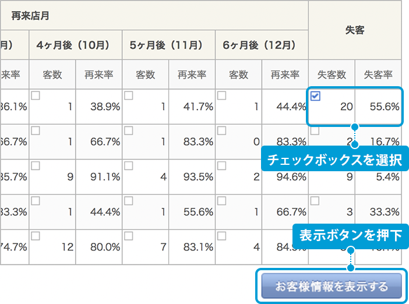Image resolution: width=409 pixels, height=304 pixels.
Task: Tick 5ヶ月後 客数 checkbox in the 55.6% 再来率 row
Action: (128, 201)
